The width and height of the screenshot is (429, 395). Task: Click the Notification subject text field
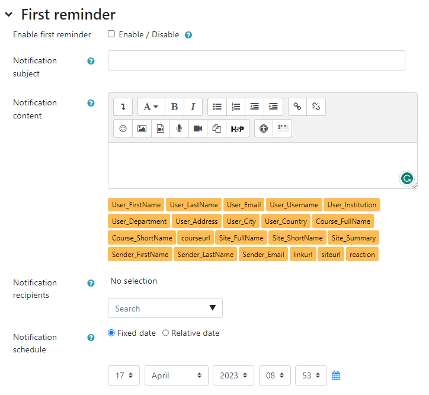[x=256, y=60]
